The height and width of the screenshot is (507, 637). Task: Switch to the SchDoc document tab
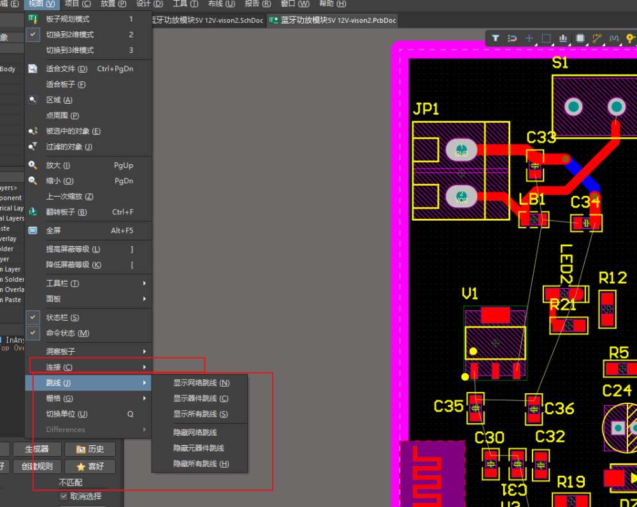208,20
